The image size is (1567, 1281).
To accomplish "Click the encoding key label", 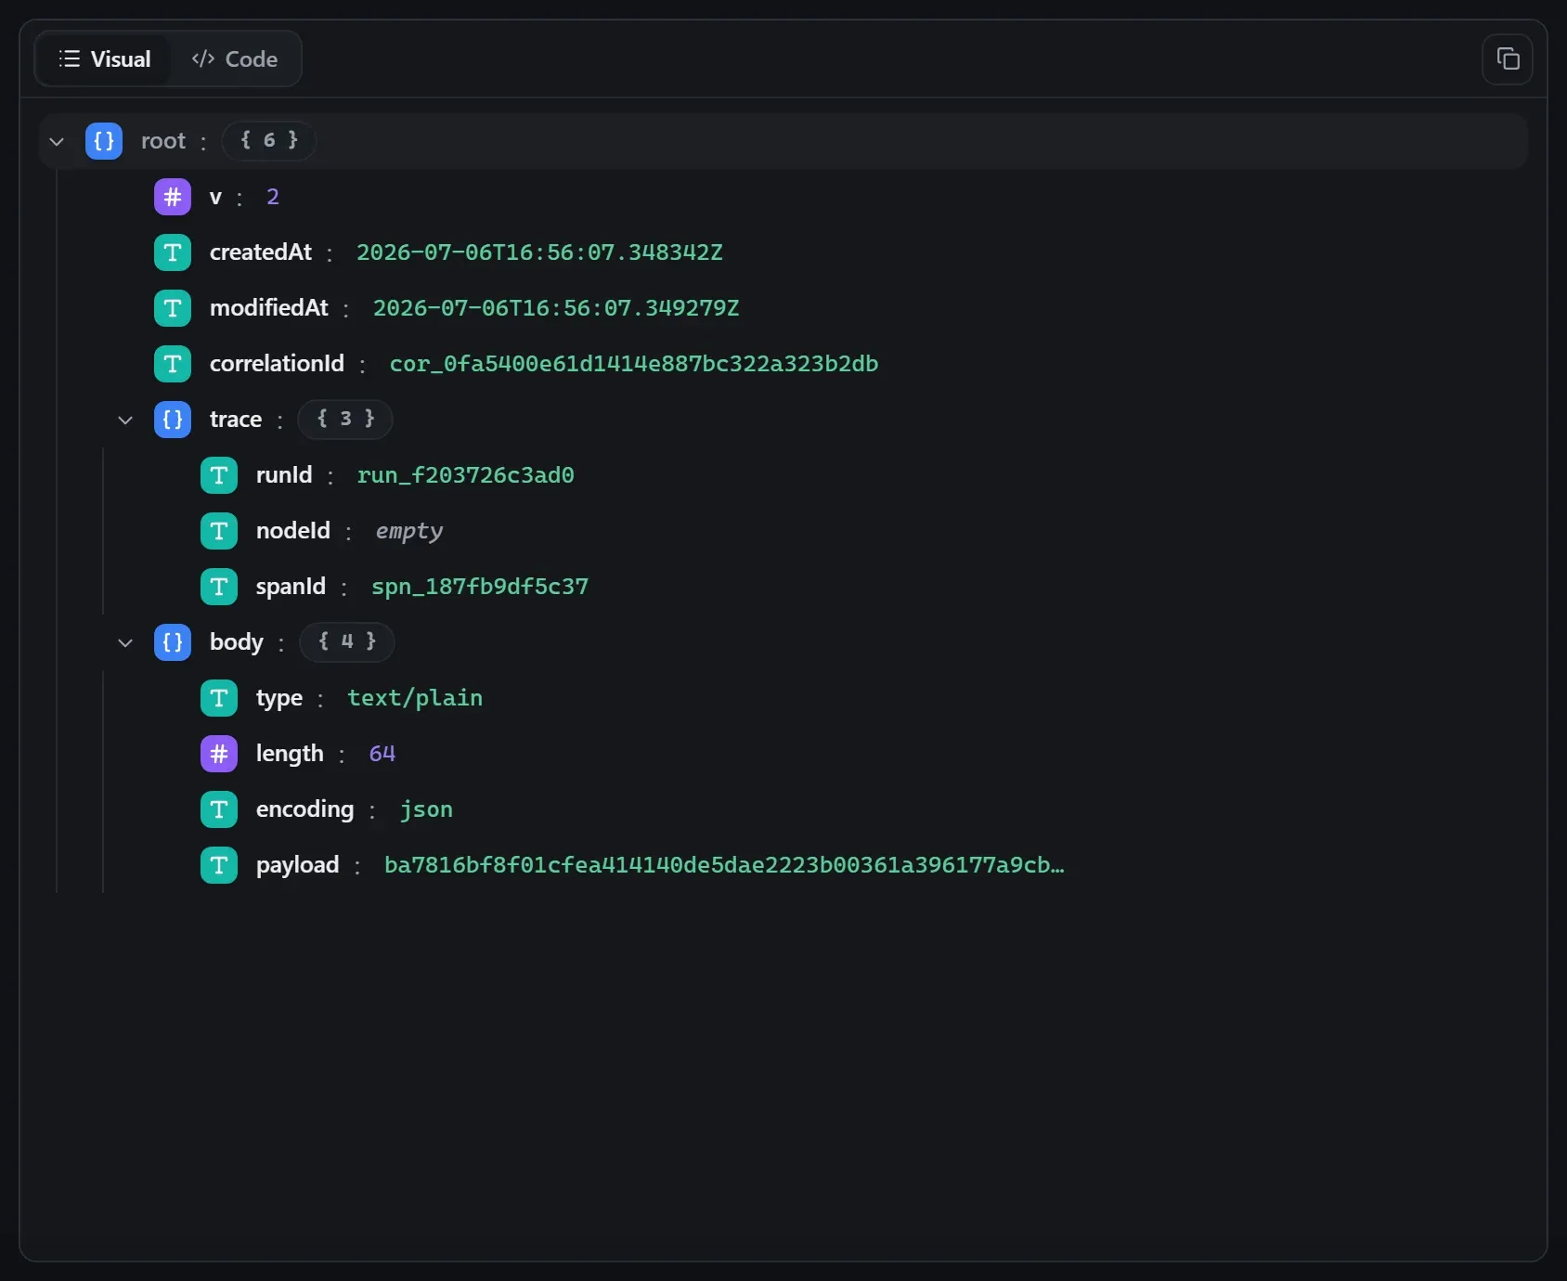I will pyautogui.click(x=305, y=809).
